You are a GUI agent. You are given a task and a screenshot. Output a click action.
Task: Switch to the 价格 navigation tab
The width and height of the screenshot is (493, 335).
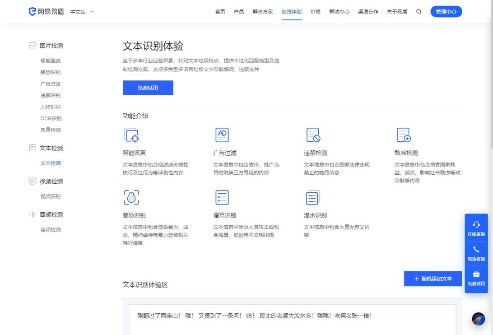[x=315, y=12]
